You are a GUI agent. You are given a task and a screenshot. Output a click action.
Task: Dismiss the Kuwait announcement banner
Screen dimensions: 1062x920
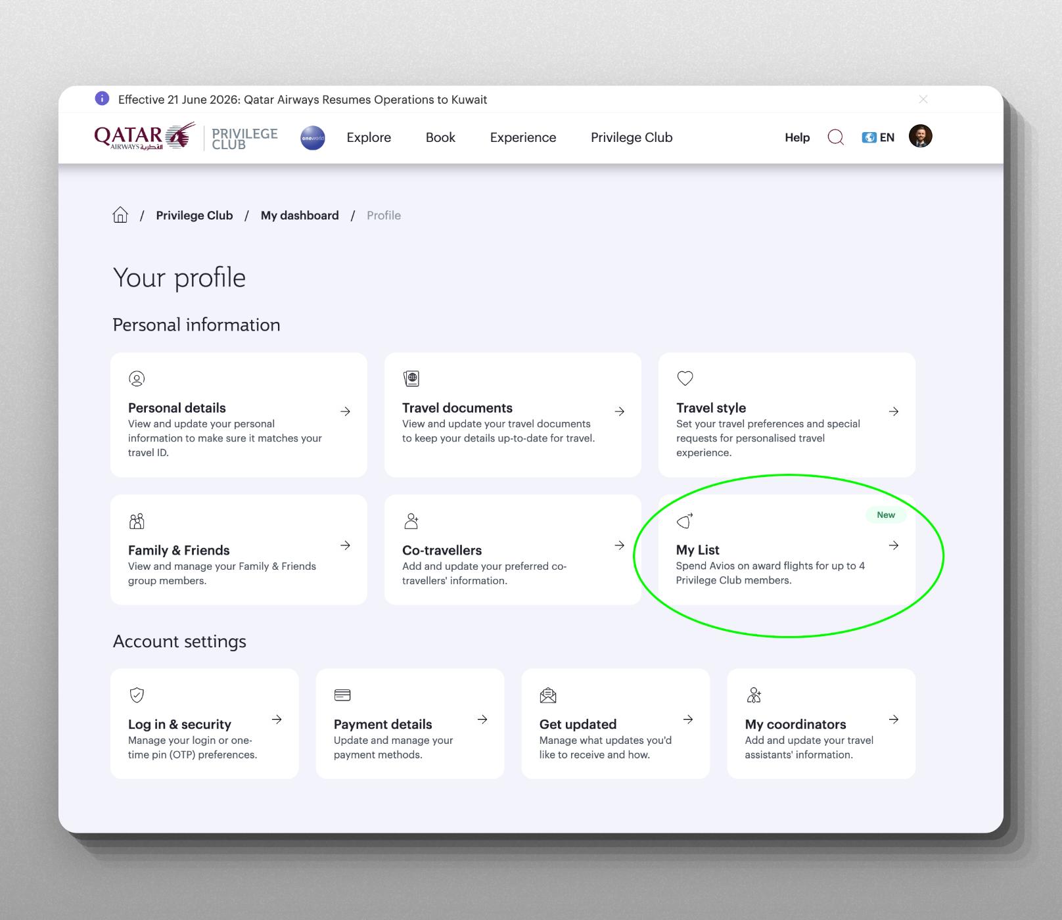923,99
